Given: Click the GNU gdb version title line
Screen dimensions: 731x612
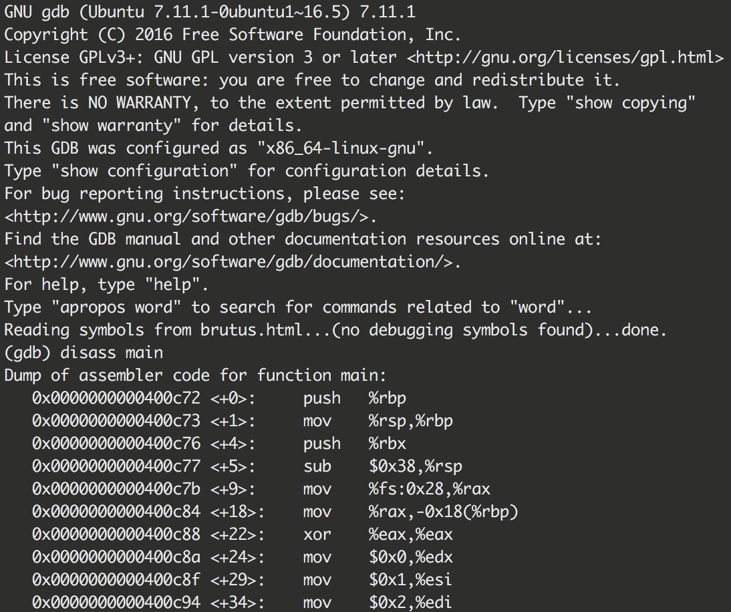Looking at the screenshot, I should pos(212,11).
